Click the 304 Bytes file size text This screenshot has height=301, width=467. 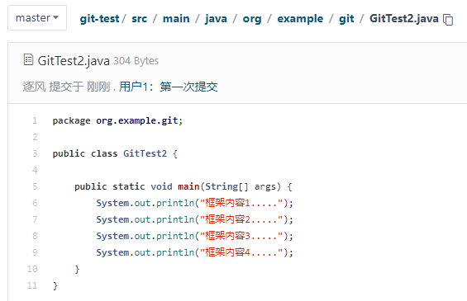pos(136,61)
